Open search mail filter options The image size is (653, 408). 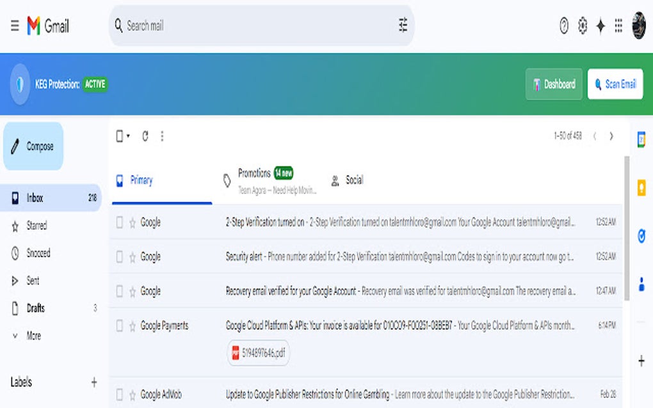click(x=402, y=26)
